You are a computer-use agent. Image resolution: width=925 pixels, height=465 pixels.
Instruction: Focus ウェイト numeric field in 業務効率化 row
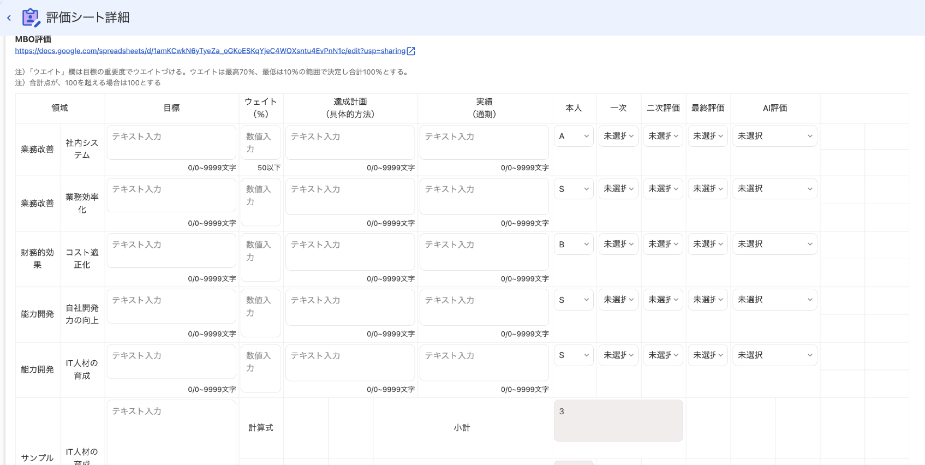pyautogui.click(x=261, y=202)
